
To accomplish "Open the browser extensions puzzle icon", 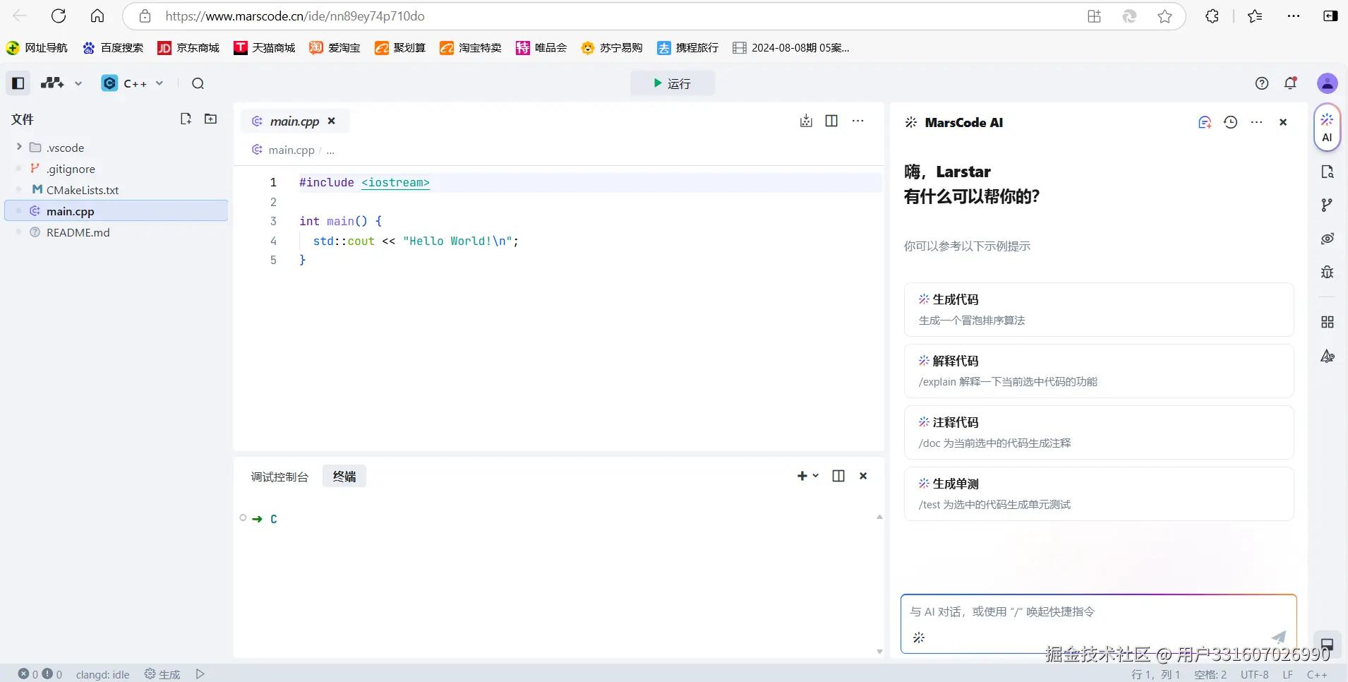I will pyautogui.click(x=1212, y=16).
